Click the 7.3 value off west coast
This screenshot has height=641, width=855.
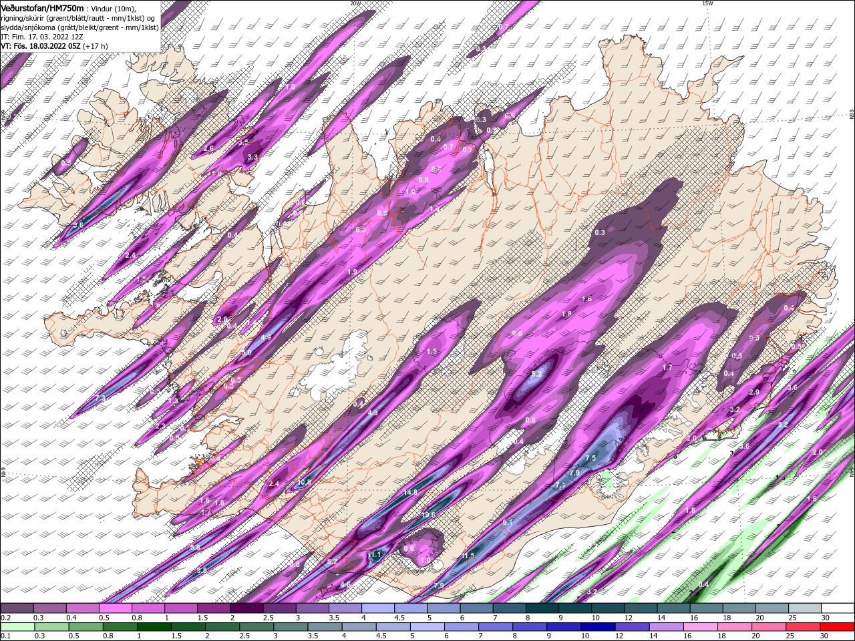coord(100,398)
